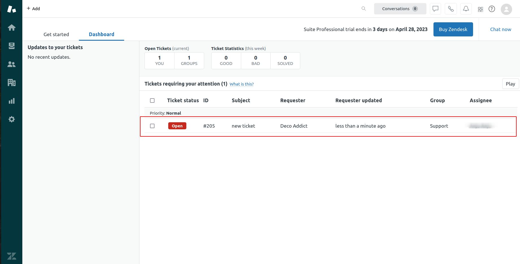Click the search magnifier icon
Image resolution: width=520 pixels, height=264 pixels.
pyautogui.click(x=364, y=9)
